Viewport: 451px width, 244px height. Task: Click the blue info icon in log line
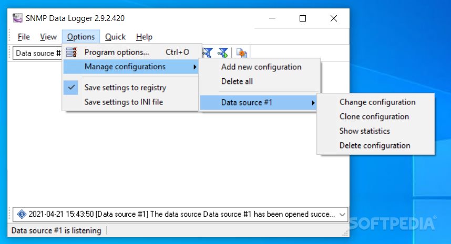click(x=22, y=214)
